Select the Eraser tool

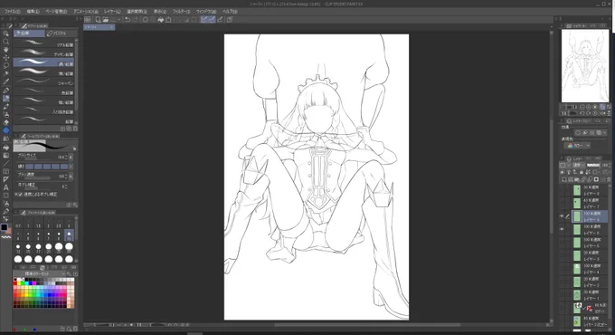coord(6,122)
